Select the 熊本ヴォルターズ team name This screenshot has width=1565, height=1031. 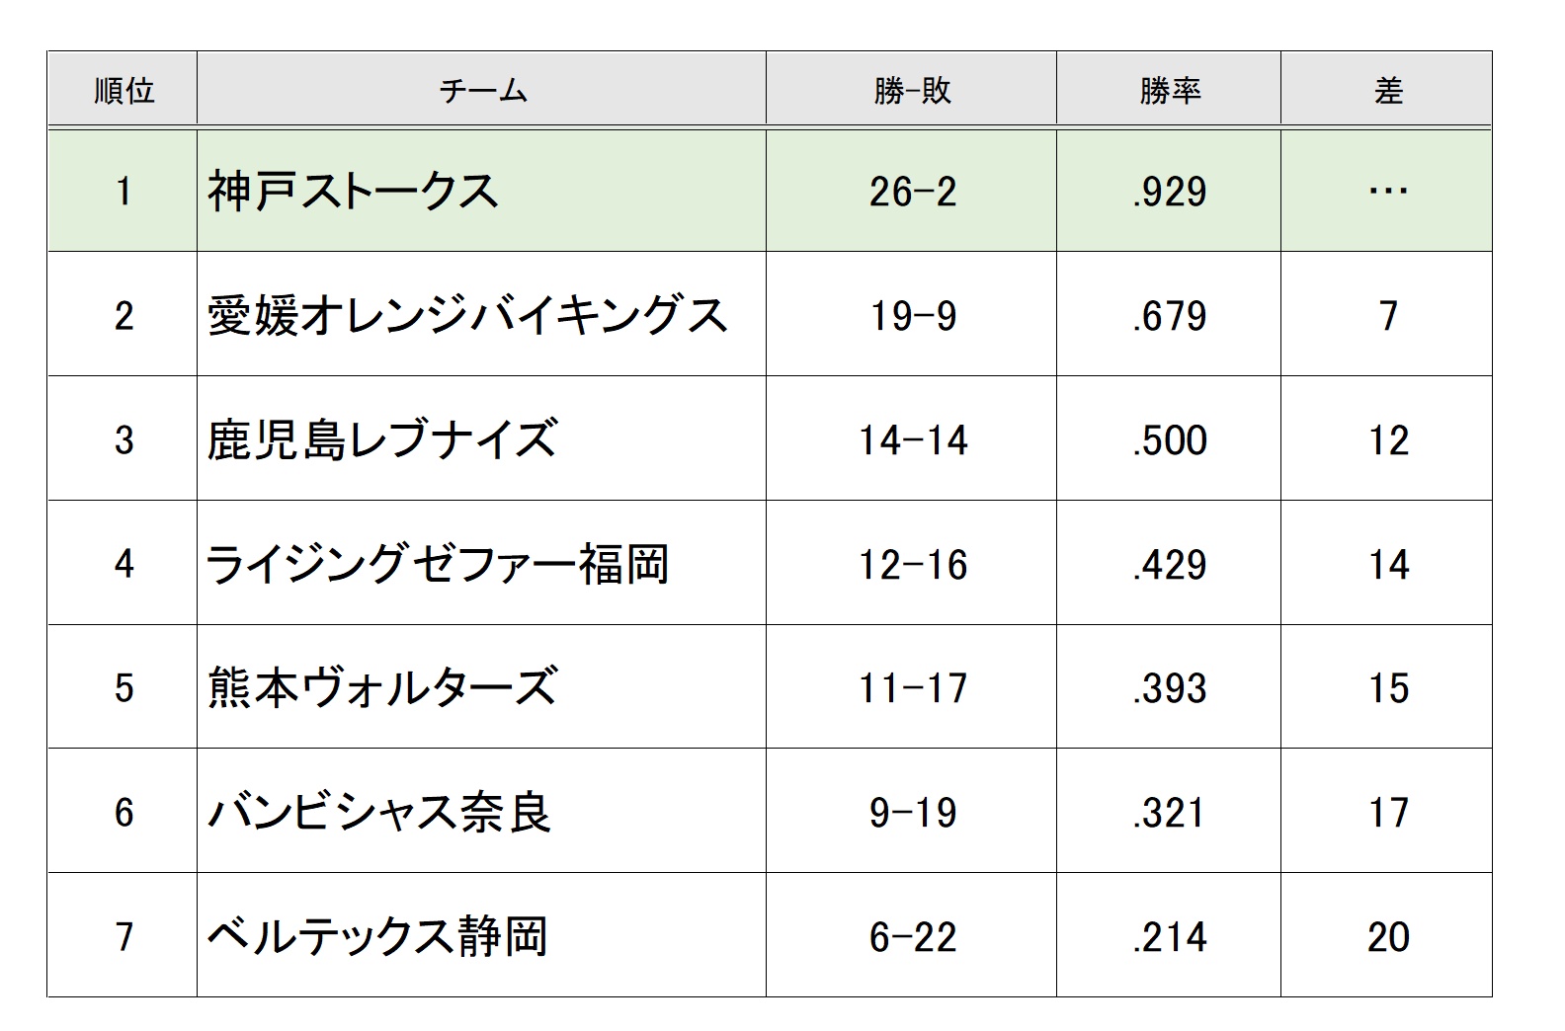tap(382, 687)
